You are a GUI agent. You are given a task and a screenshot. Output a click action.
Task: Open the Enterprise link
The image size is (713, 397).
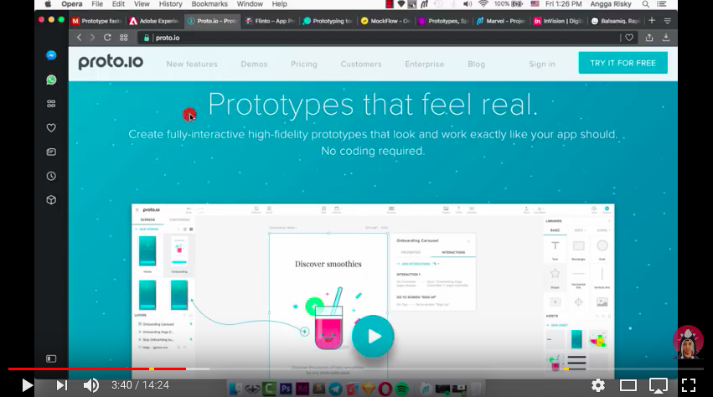click(x=425, y=64)
